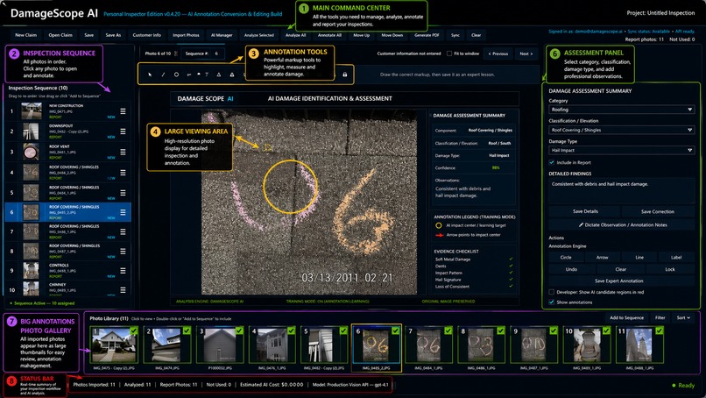The height and width of the screenshot is (398, 706).
Task: Select library thumbnail P1000032.JPG
Action: (x=220, y=345)
